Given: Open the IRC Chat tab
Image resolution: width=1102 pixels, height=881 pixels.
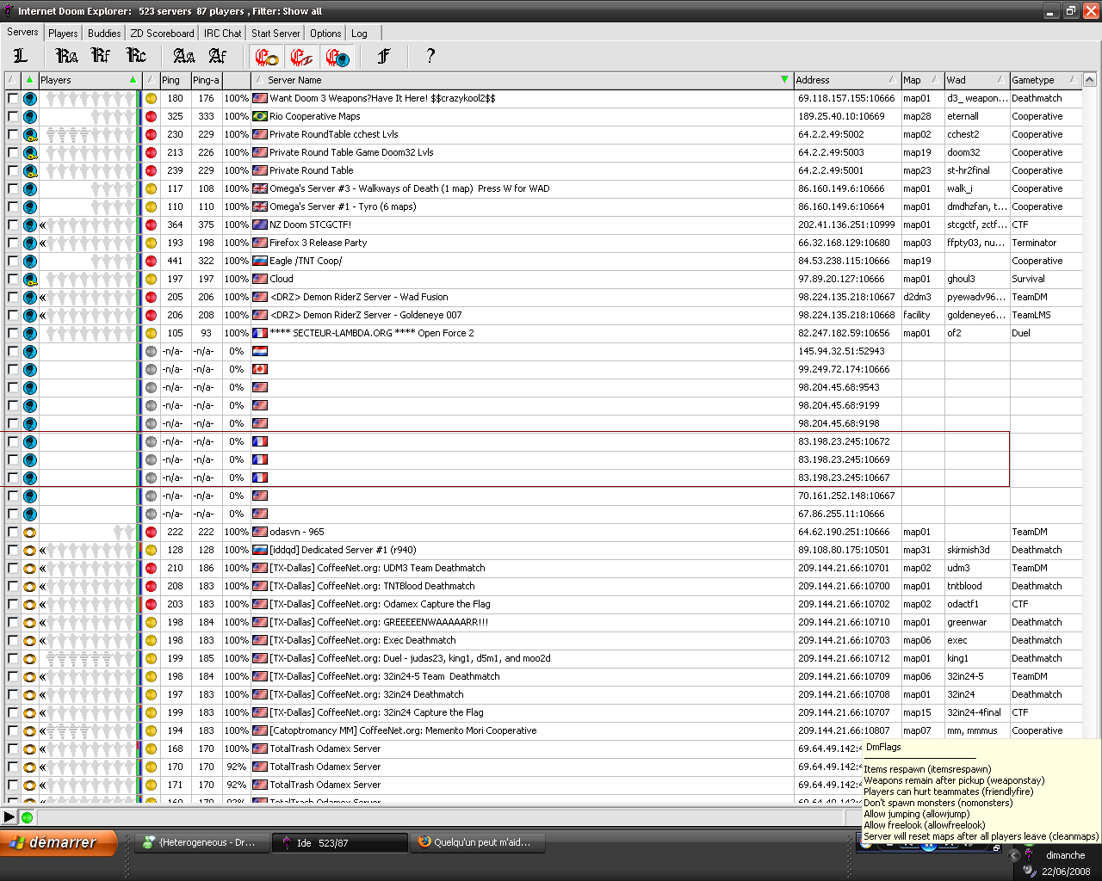Looking at the screenshot, I should [x=223, y=34].
